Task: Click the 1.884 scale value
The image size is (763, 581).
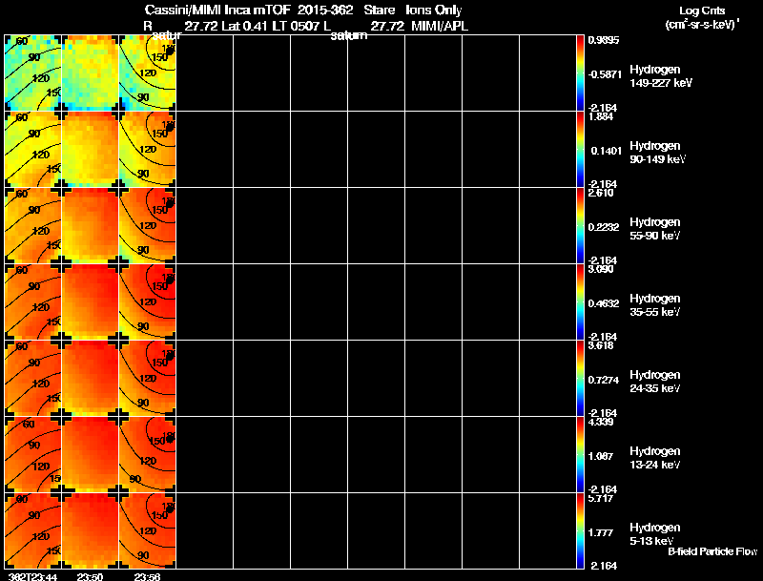Action: pos(601,116)
